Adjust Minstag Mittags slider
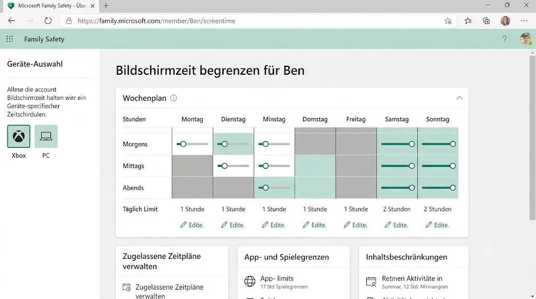536x299 pixels. tap(274, 166)
